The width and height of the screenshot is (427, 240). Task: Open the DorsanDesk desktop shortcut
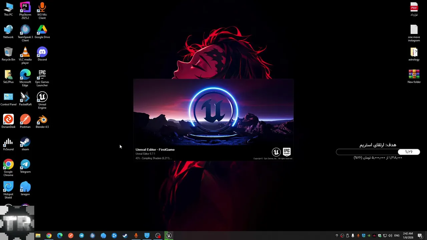pyautogui.click(x=8, y=121)
